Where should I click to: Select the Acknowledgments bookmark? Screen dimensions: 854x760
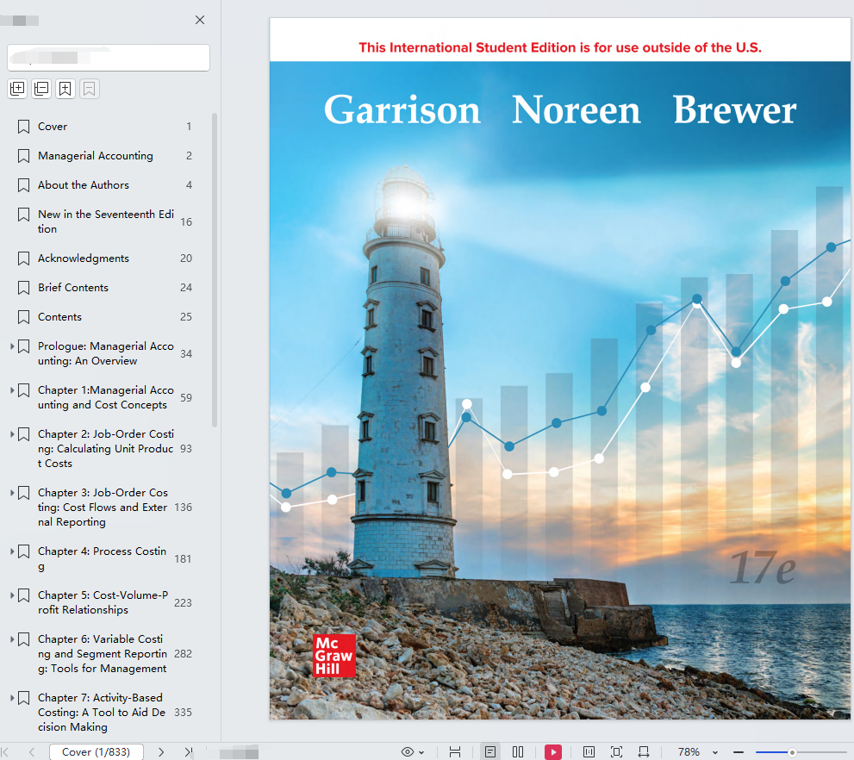[x=84, y=258]
